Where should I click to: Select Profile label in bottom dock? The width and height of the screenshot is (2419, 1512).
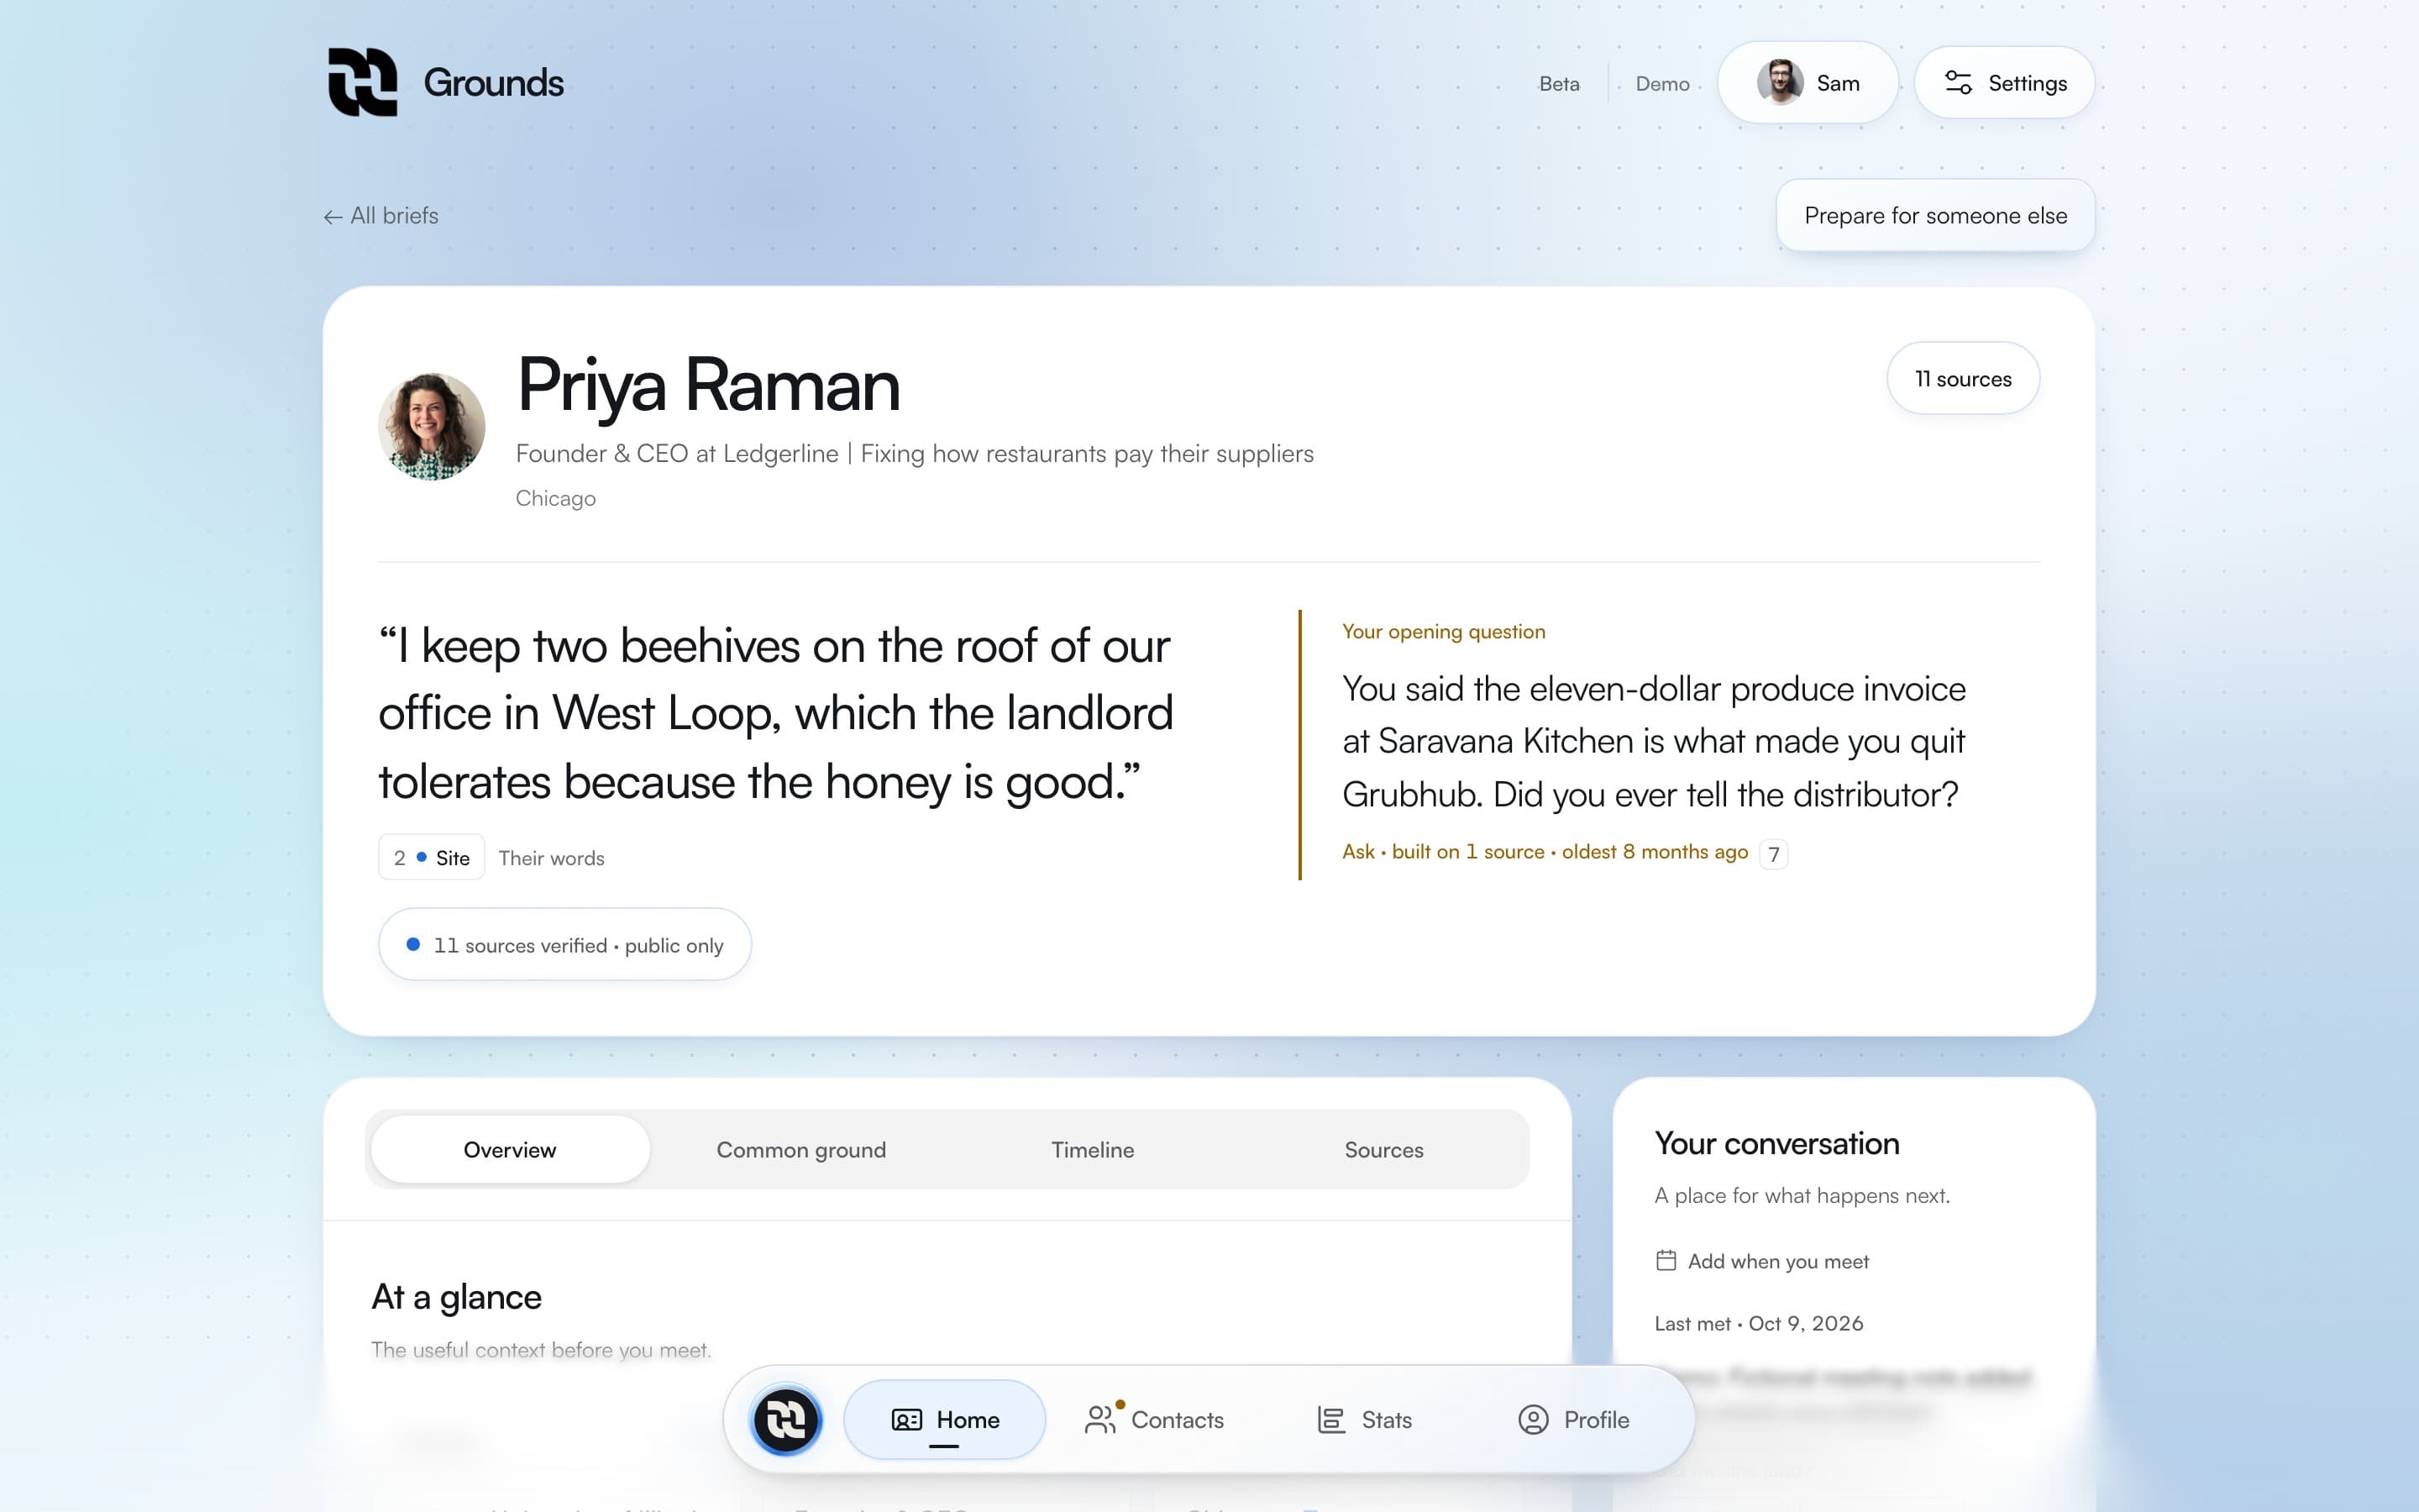(x=1597, y=1420)
